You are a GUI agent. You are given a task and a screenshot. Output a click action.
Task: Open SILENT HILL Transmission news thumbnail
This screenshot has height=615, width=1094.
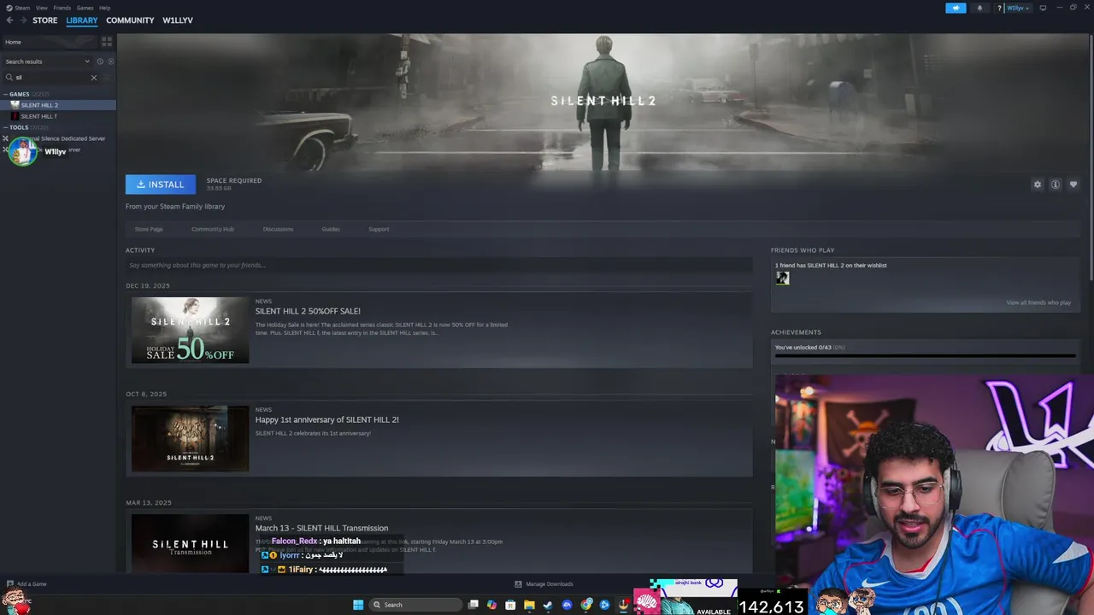point(190,544)
